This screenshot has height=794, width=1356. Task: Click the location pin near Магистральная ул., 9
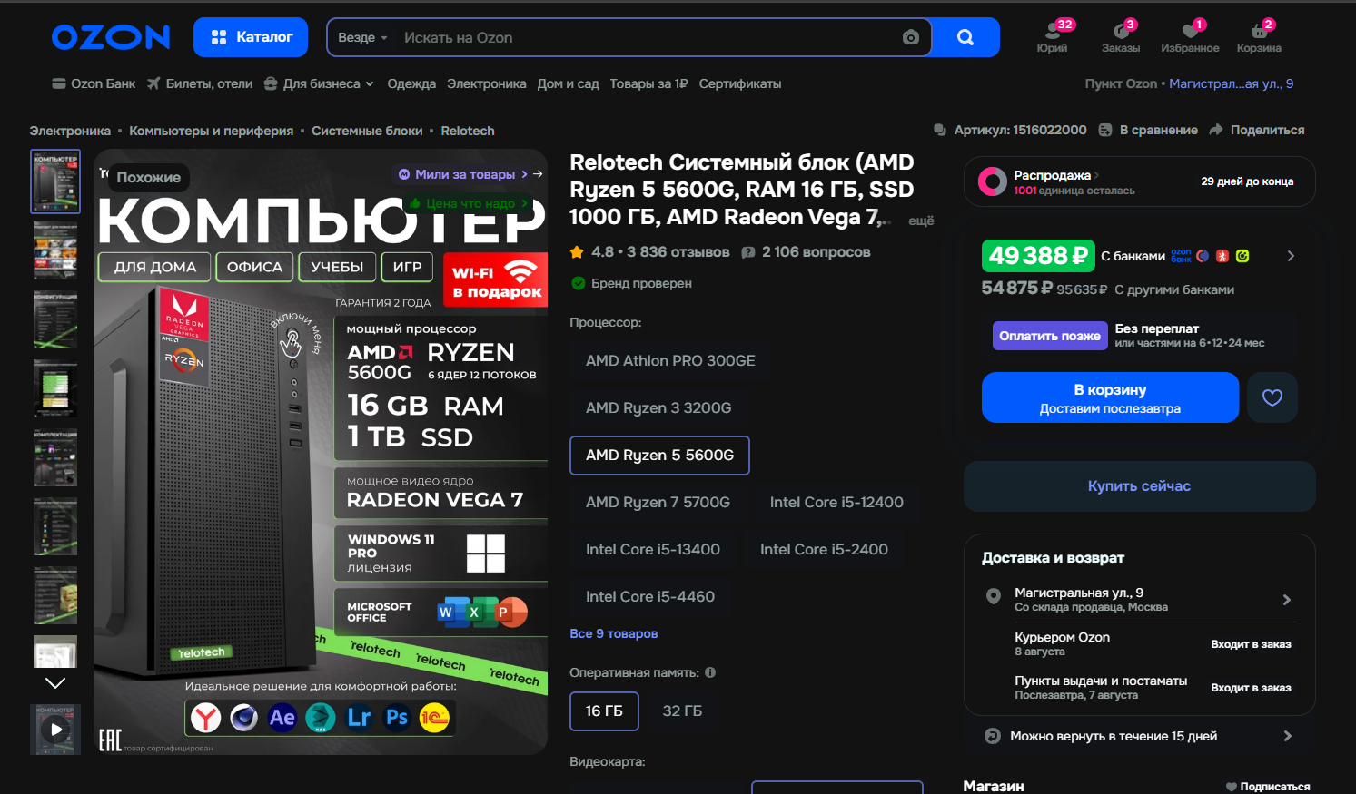point(994,596)
